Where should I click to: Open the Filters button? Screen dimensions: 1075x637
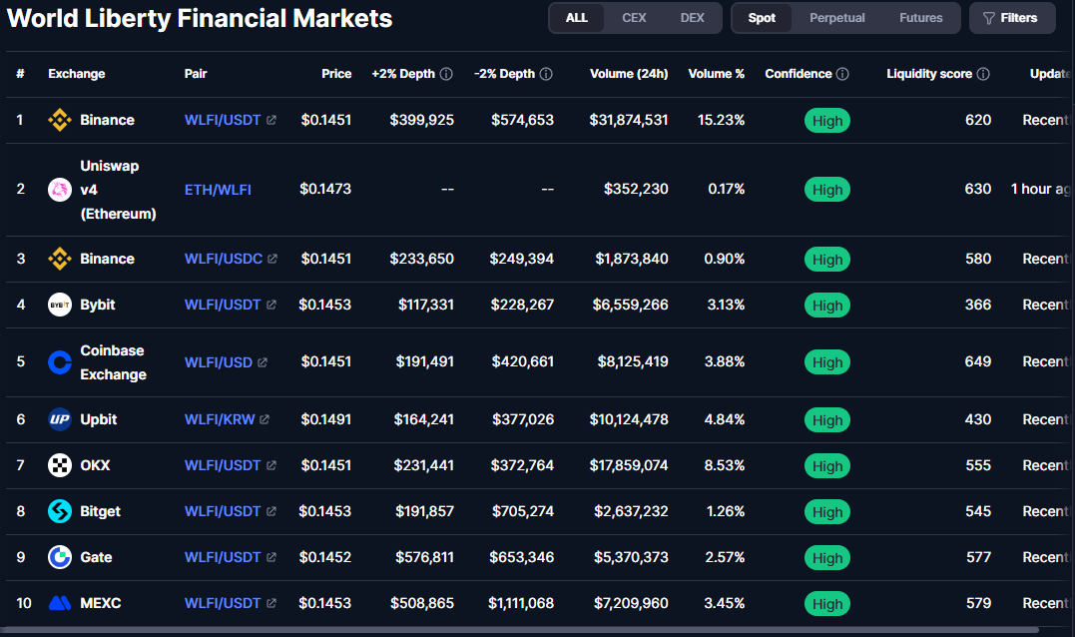[1012, 18]
